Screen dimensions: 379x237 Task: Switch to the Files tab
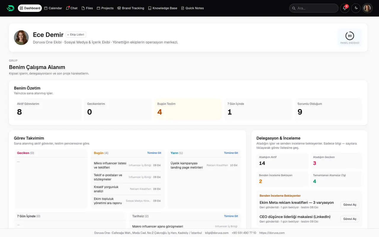click(x=87, y=8)
